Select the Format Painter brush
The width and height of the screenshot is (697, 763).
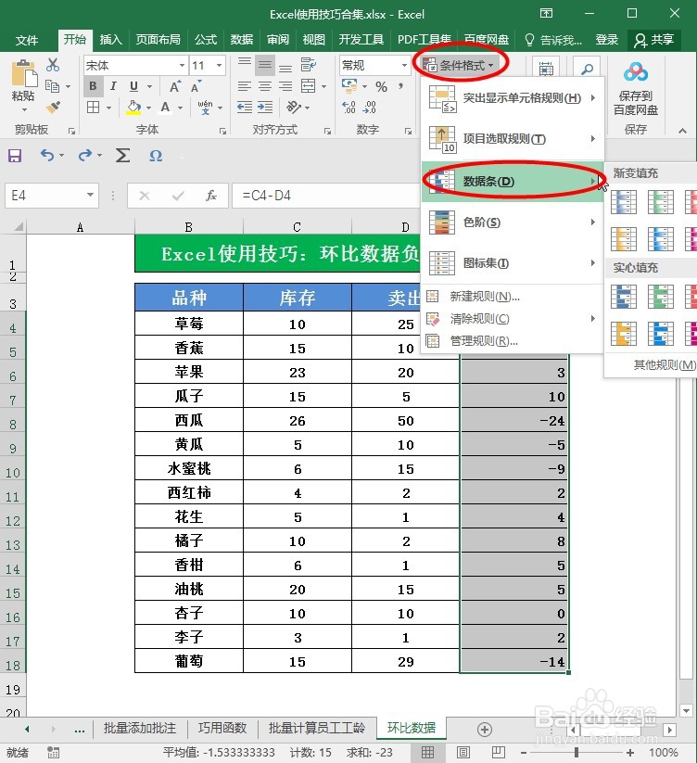pos(53,107)
